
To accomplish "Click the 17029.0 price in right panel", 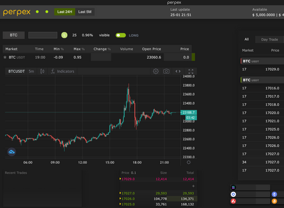I will [x=272, y=69].
